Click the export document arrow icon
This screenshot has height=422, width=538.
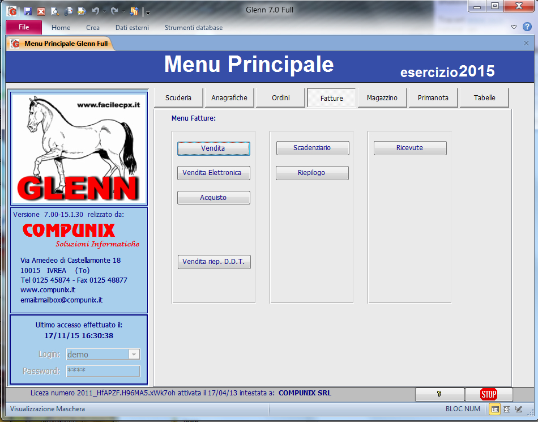[82, 11]
